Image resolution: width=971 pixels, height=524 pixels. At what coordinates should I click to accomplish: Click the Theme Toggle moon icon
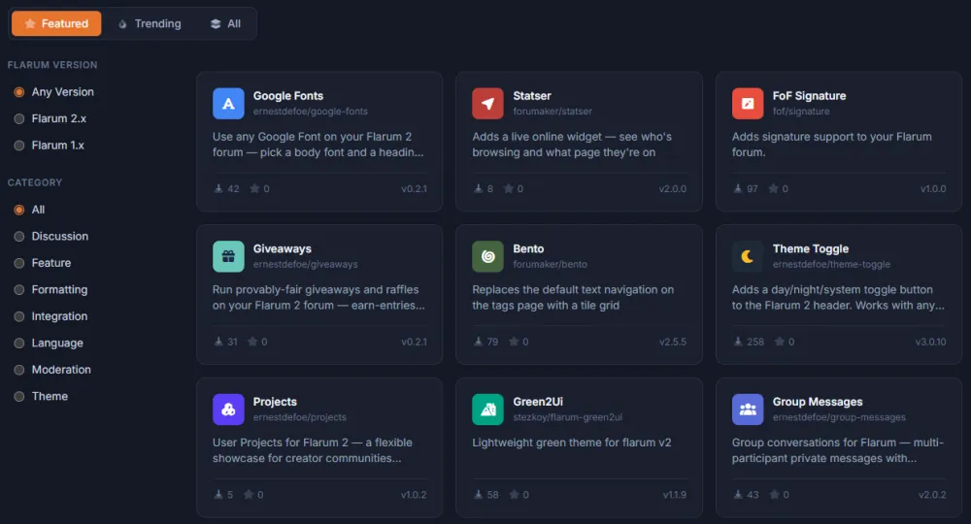coord(748,256)
